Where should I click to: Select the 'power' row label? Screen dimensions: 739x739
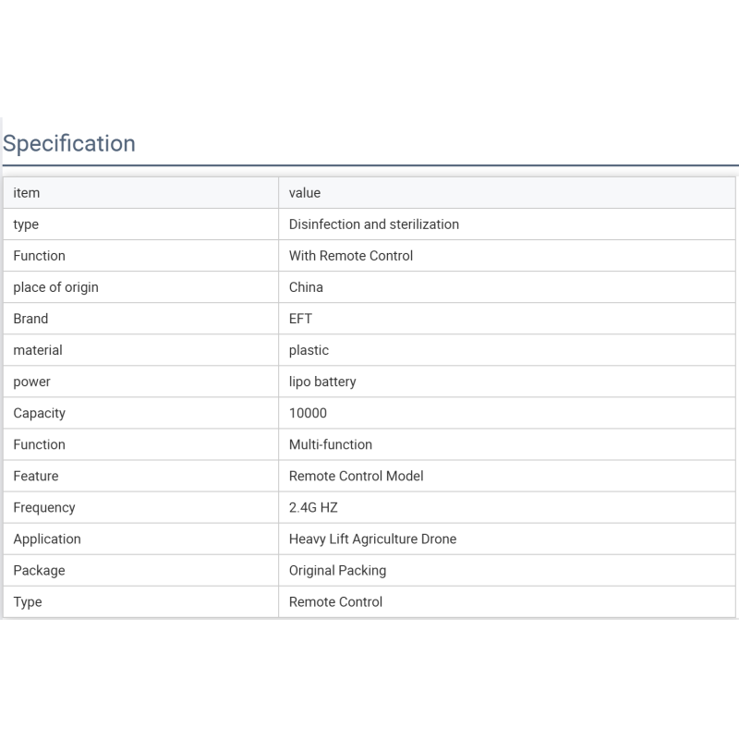(x=31, y=382)
